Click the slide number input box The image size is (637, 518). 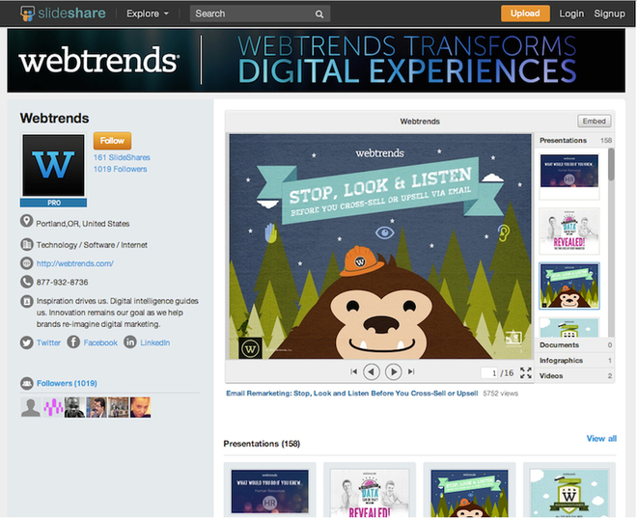(x=490, y=372)
